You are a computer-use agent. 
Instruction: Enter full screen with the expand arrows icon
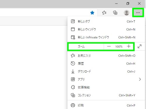[x=140, y=46]
